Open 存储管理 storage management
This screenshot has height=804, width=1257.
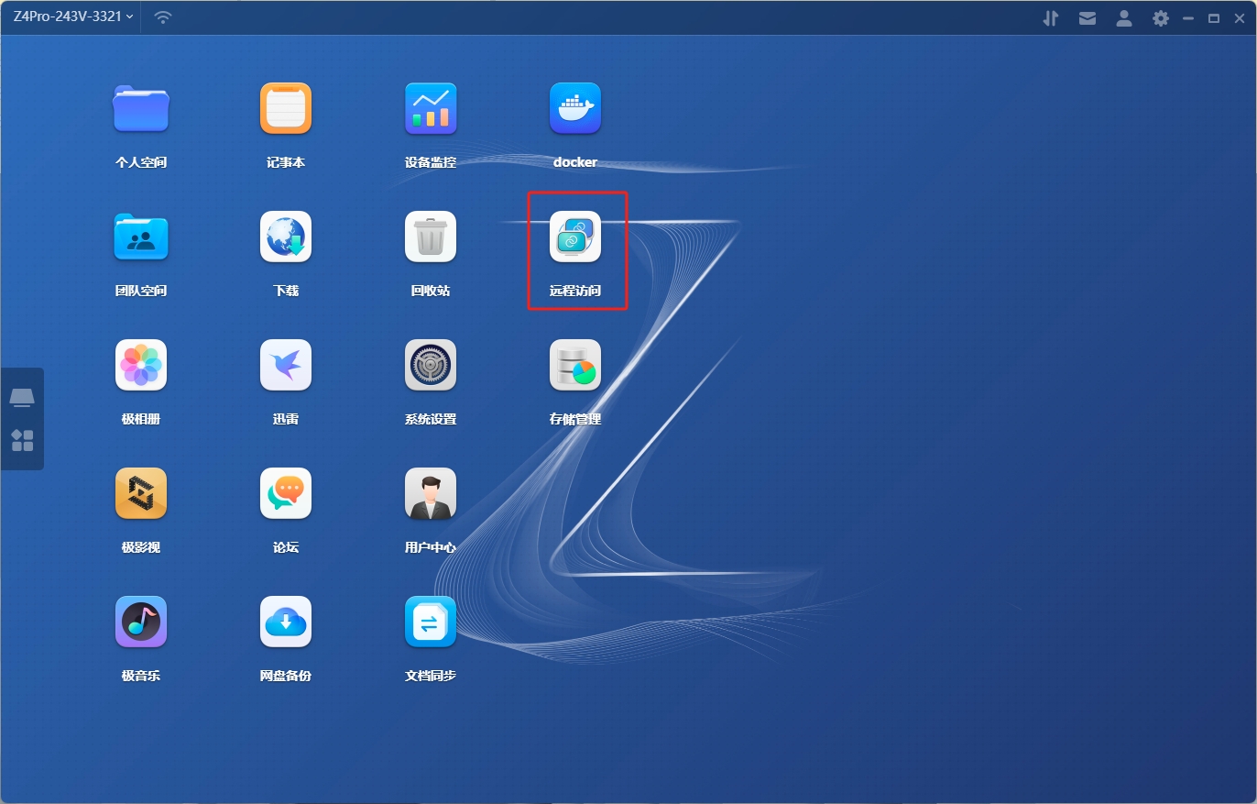point(575,365)
